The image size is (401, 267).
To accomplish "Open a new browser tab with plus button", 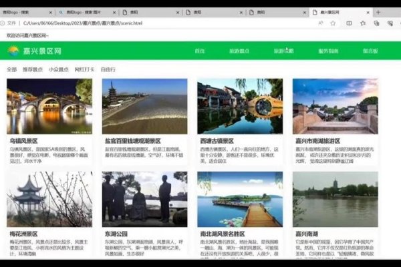I will click(378, 12).
